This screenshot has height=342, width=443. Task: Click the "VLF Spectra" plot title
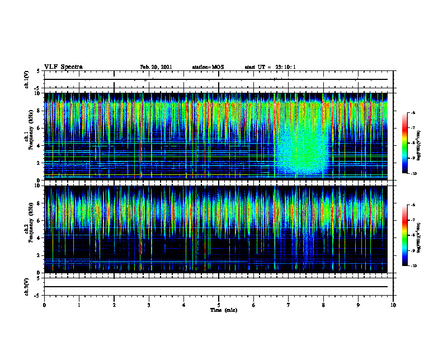(x=63, y=67)
